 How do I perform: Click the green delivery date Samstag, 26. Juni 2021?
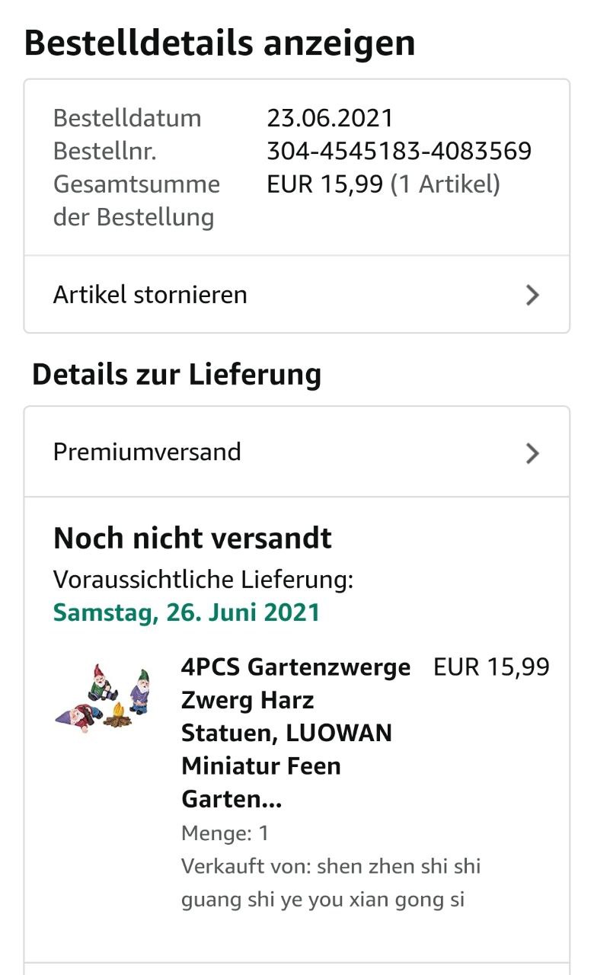pos(187,612)
